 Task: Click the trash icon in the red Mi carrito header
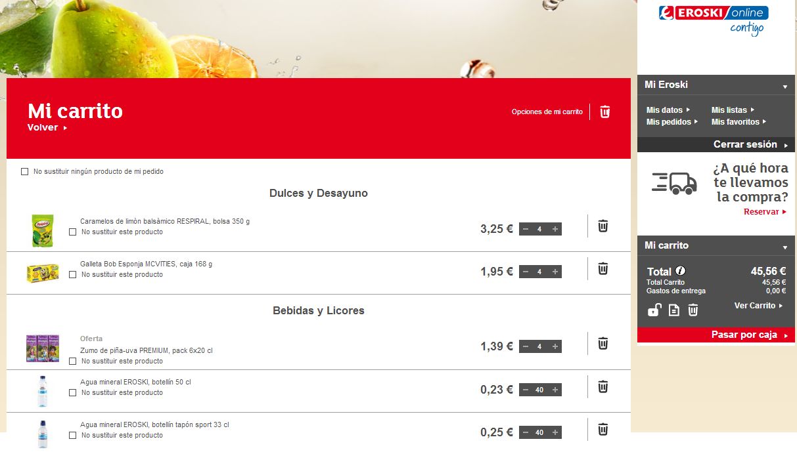605,112
